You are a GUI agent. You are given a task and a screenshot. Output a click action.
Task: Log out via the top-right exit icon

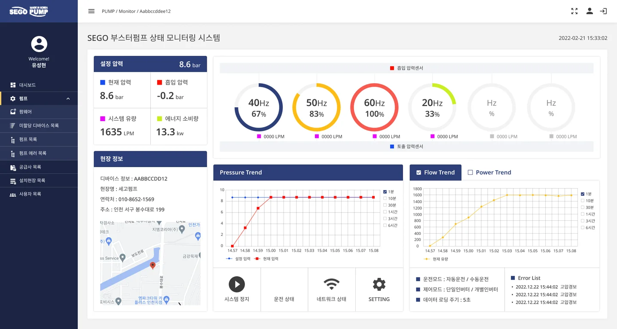tap(603, 11)
